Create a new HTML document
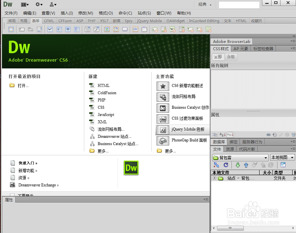Viewport: 296px width, 233px height. [x=103, y=86]
